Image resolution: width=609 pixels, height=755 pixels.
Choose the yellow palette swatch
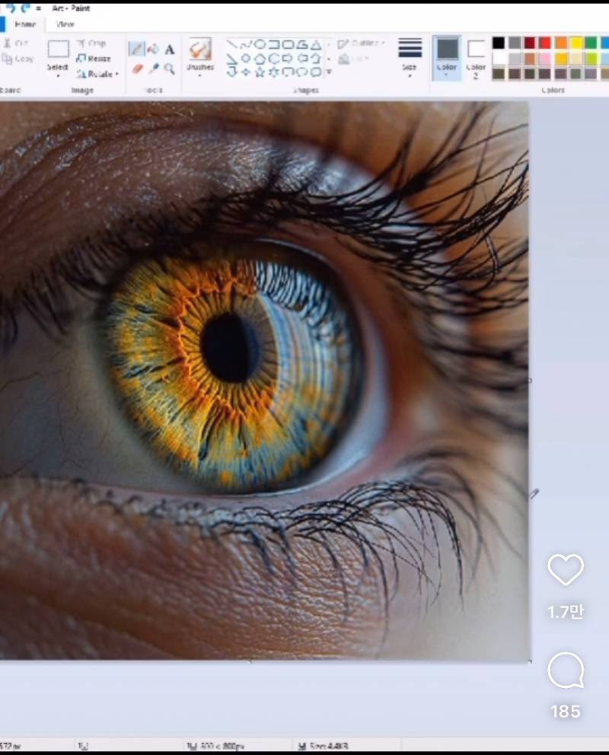pos(576,43)
